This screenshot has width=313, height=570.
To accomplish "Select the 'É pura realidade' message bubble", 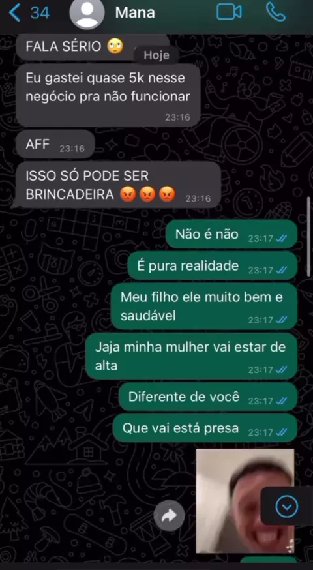I will [x=213, y=265].
